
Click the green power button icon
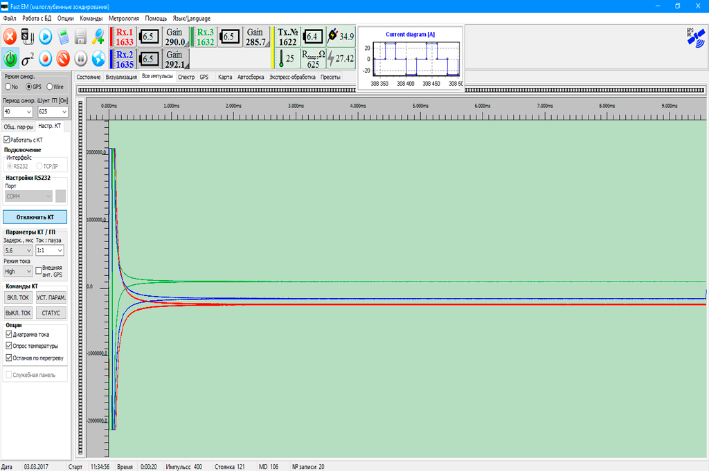pyautogui.click(x=10, y=58)
